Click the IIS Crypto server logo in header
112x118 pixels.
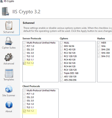pyautogui.click(x=6, y=11)
